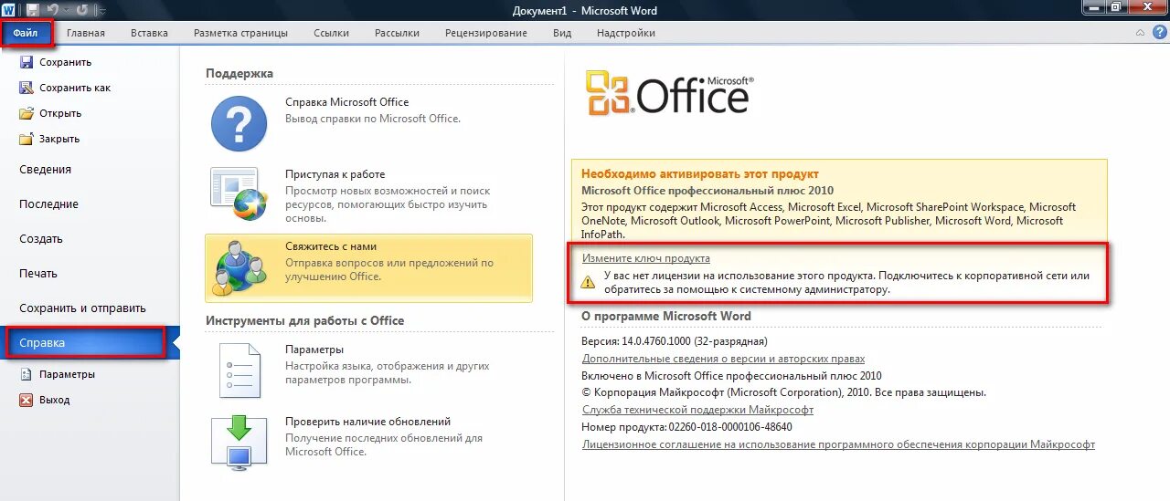Click the Закрыть folder icon in the sidebar
1170x501 pixels.
(26, 139)
